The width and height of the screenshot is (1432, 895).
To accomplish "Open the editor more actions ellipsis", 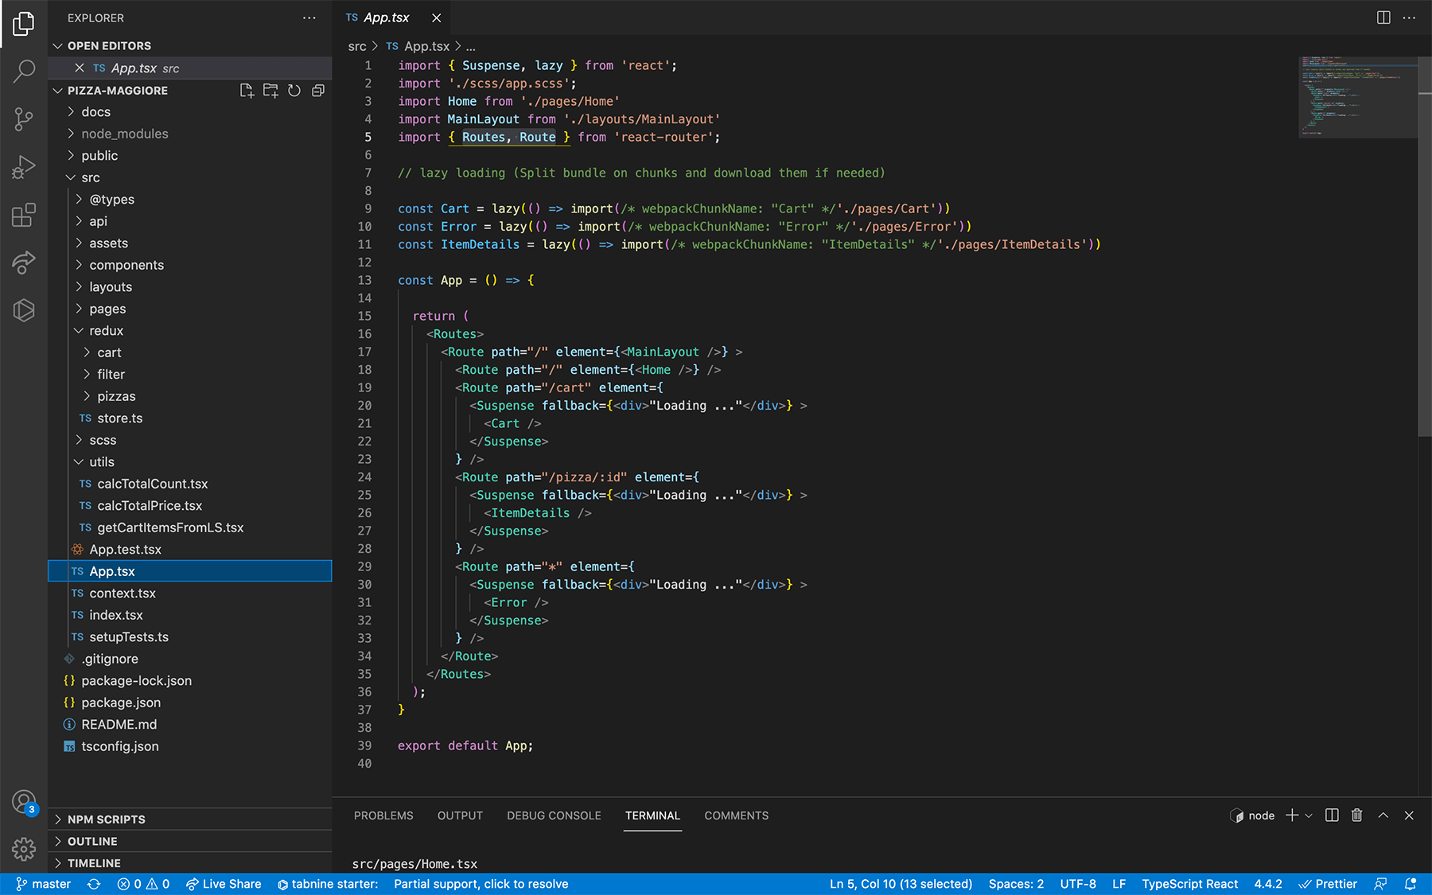I will coord(1409,18).
